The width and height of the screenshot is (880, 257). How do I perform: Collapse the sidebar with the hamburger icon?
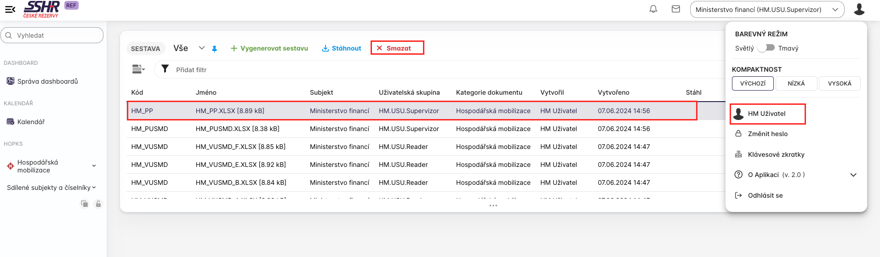tap(10, 9)
